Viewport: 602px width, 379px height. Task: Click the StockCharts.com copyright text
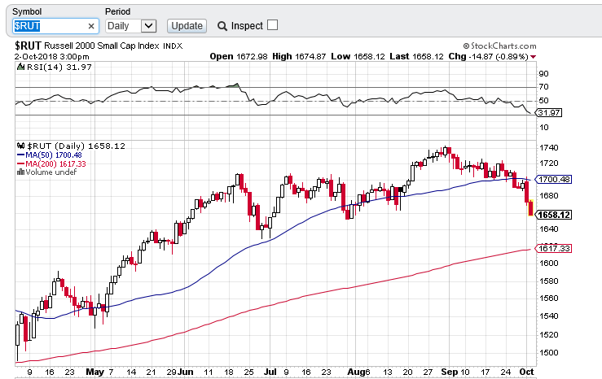pyautogui.click(x=499, y=46)
